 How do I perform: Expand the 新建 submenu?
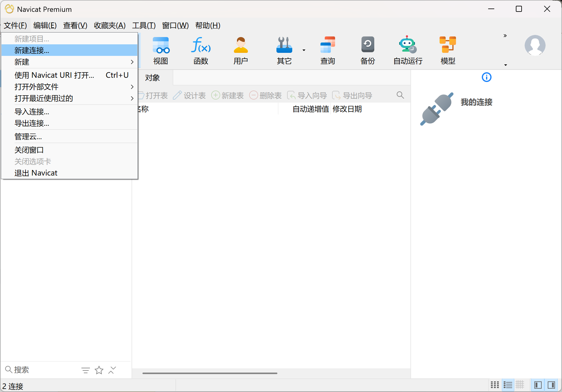coord(70,62)
